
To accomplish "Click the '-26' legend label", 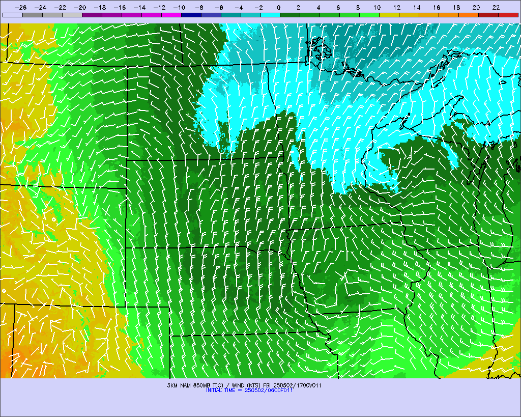I will pos(20,8).
